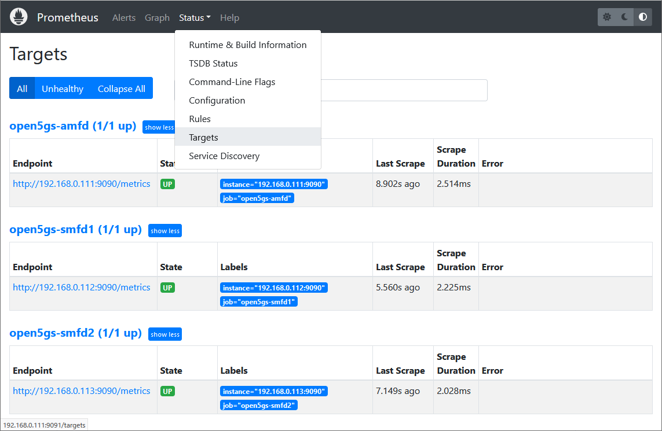Open Help in the navbar
Image resolution: width=662 pixels, height=431 pixels.
tap(230, 18)
